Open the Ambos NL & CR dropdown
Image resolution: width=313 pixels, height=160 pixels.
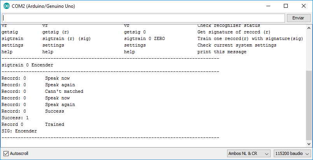point(248,154)
